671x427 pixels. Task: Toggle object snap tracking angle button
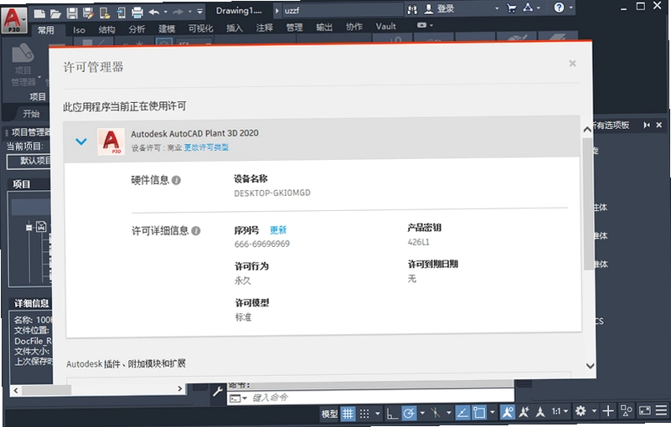click(462, 413)
